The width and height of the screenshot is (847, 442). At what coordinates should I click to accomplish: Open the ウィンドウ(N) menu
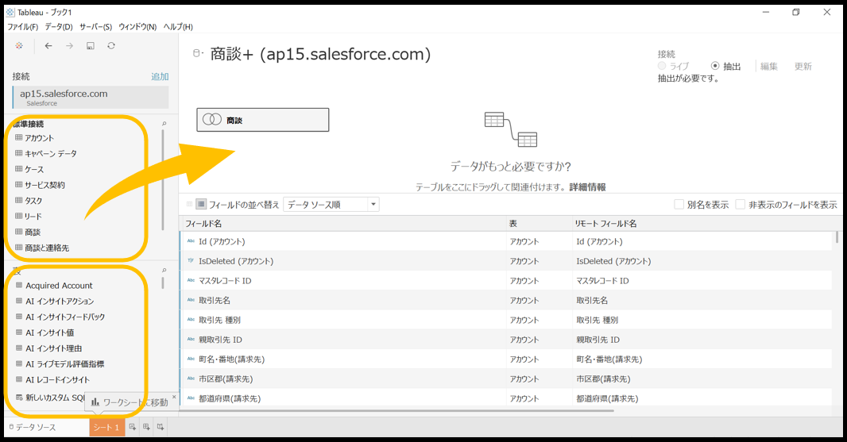point(137,26)
